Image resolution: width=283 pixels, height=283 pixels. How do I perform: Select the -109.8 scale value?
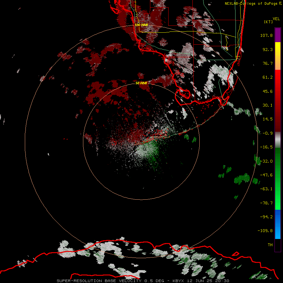click(265, 231)
